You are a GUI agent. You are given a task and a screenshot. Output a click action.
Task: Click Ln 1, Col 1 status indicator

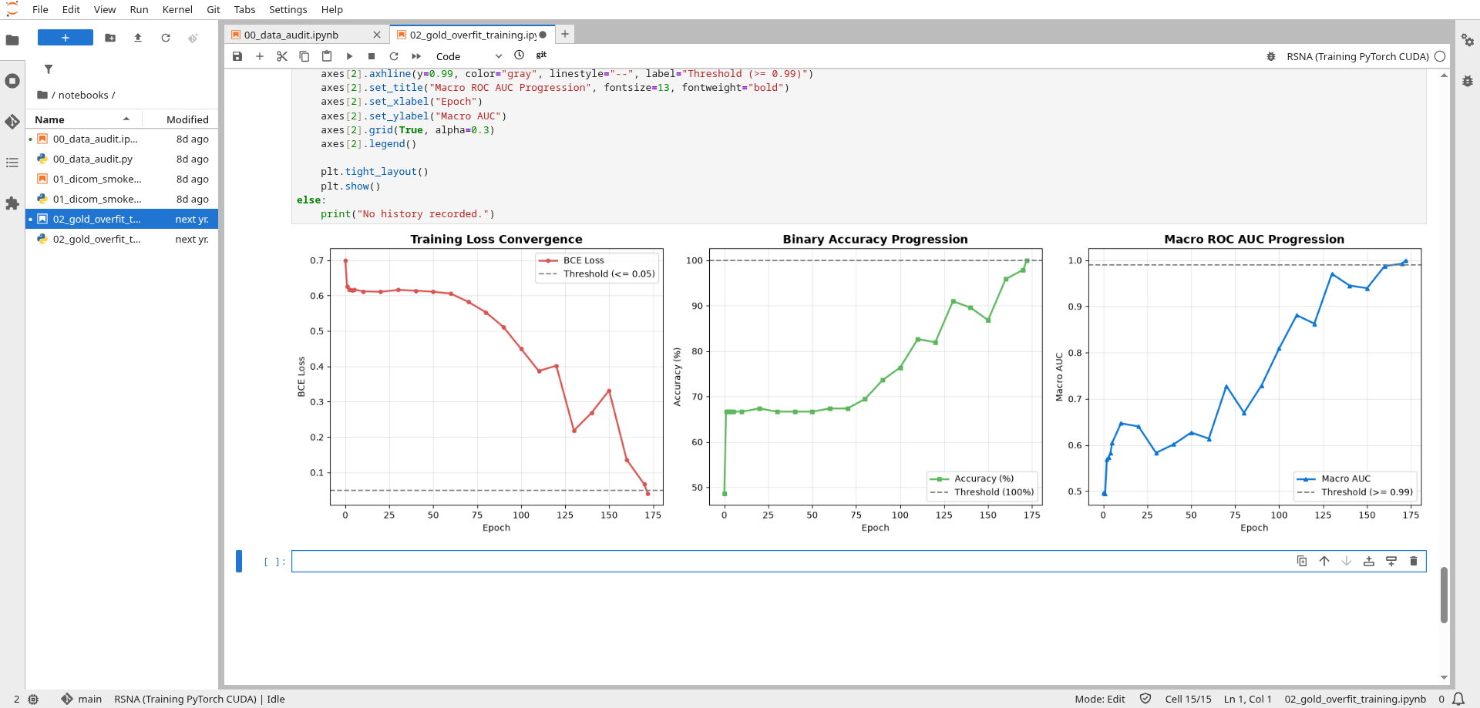[1247, 699]
